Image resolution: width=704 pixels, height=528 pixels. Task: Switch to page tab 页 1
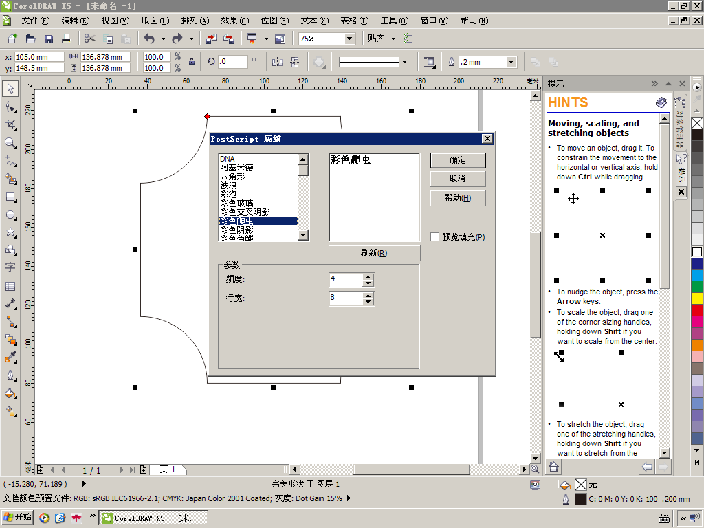click(x=168, y=470)
